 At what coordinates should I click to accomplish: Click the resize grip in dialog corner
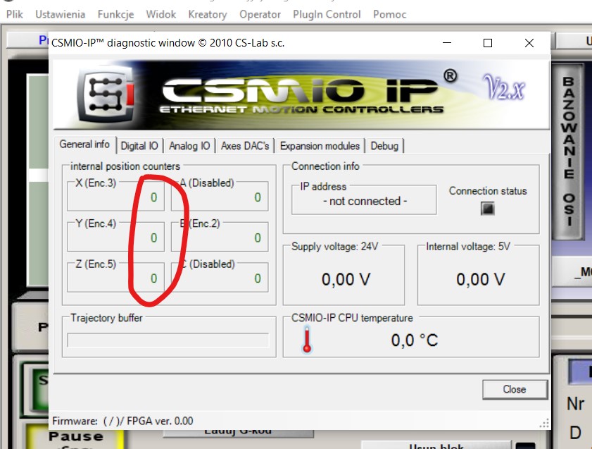(x=543, y=424)
